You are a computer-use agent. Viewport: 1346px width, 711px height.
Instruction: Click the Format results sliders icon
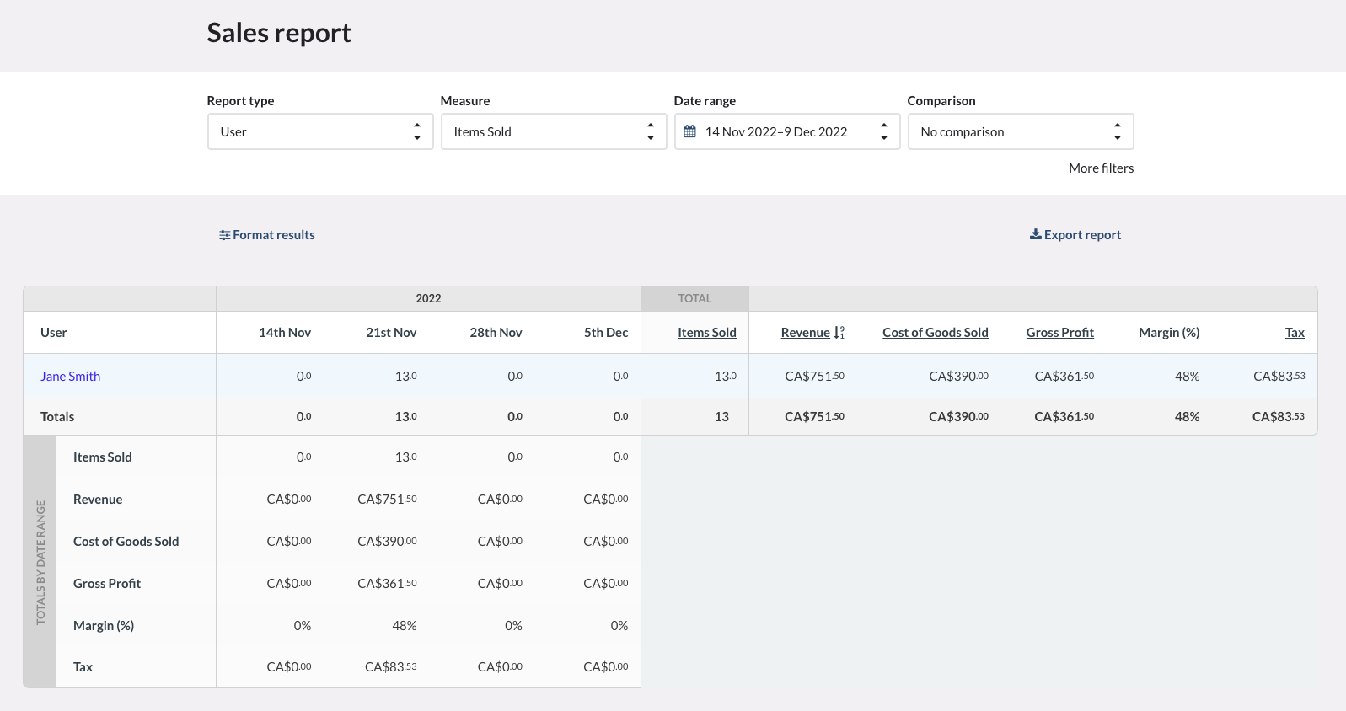[224, 235]
